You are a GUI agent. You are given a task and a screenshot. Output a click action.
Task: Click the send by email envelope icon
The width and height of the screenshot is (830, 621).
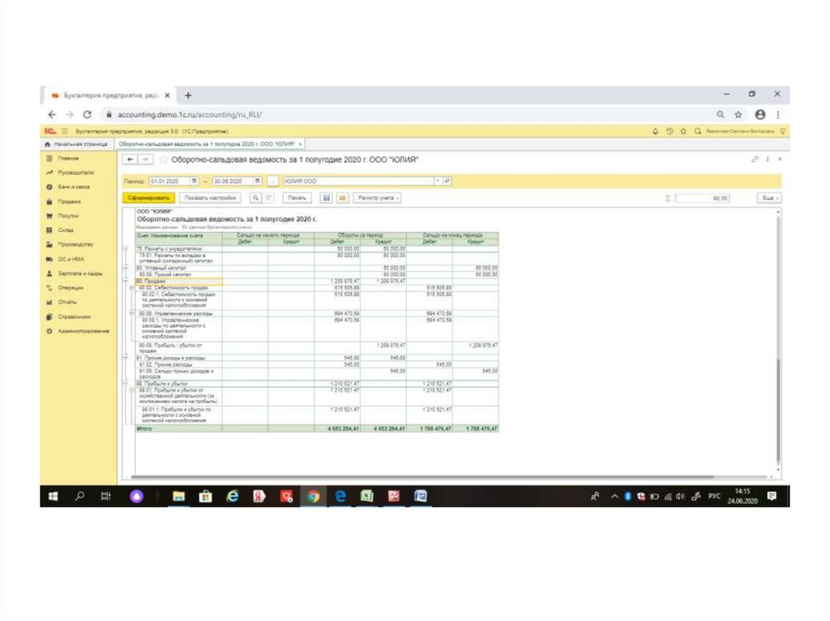342,198
